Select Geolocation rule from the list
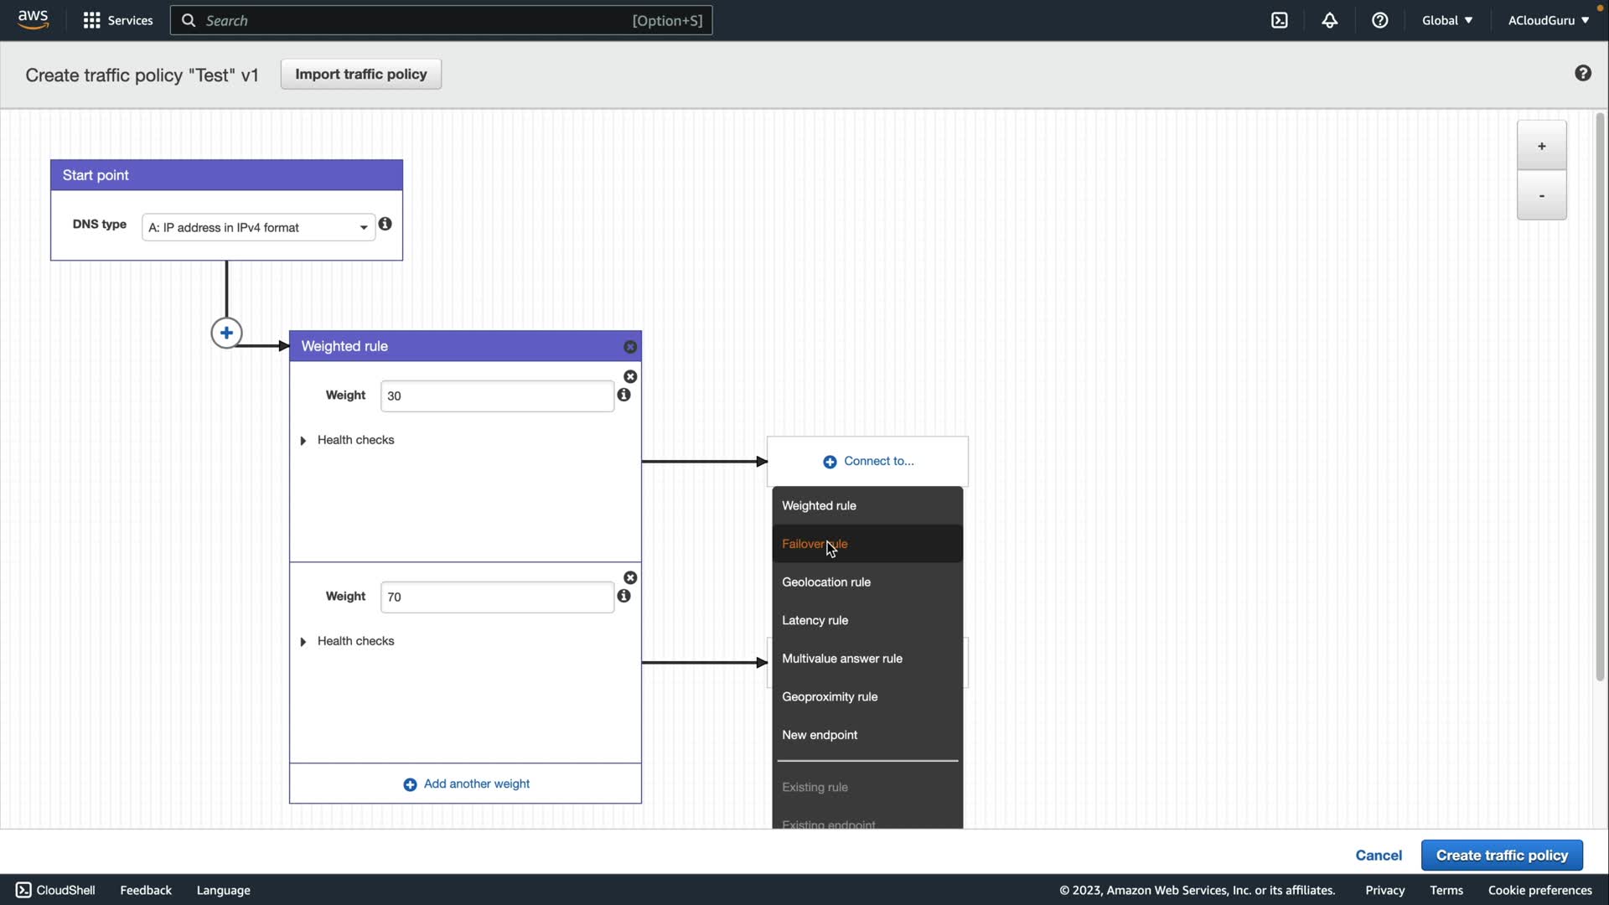Screen dimensions: 1609x905 pyautogui.click(x=826, y=582)
